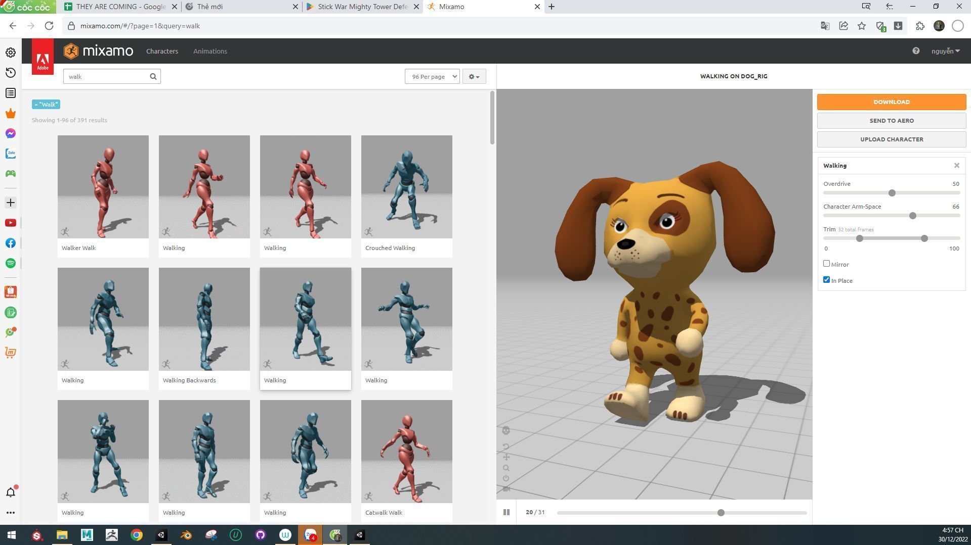Image resolution: width=971 pixels, height=545 pixels.
Task: Click the SEND TO AERO button
Action: coord(892,121)
